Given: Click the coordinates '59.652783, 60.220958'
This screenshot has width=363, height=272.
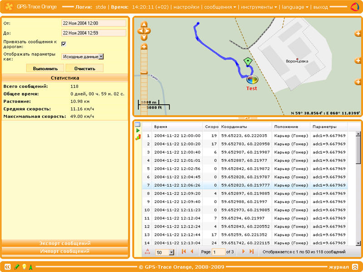Looking at the screenshot, I should coord(245,144).
